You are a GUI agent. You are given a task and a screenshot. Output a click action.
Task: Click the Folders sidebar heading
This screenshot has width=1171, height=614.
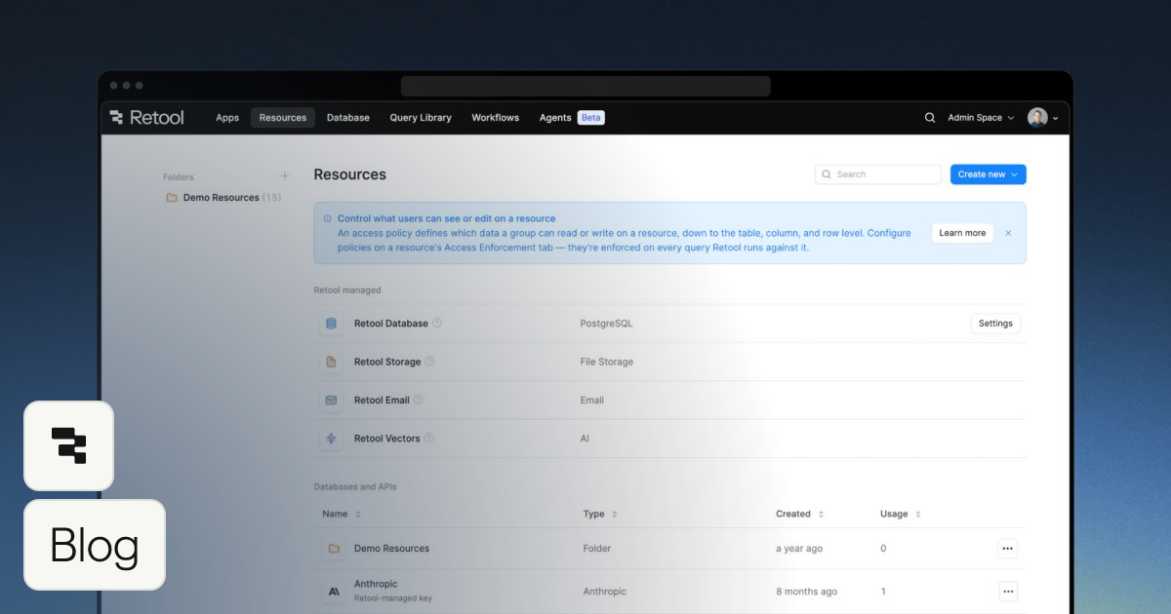pyautogui.click(x=179, y=177)
